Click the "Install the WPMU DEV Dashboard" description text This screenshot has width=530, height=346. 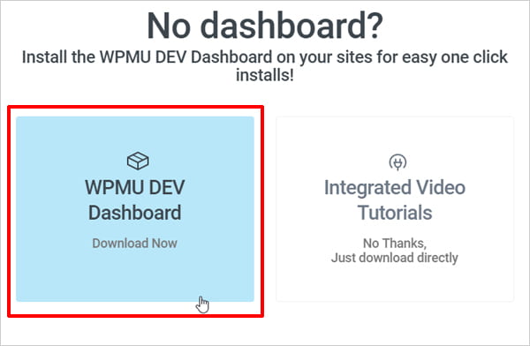click(265, 66)
